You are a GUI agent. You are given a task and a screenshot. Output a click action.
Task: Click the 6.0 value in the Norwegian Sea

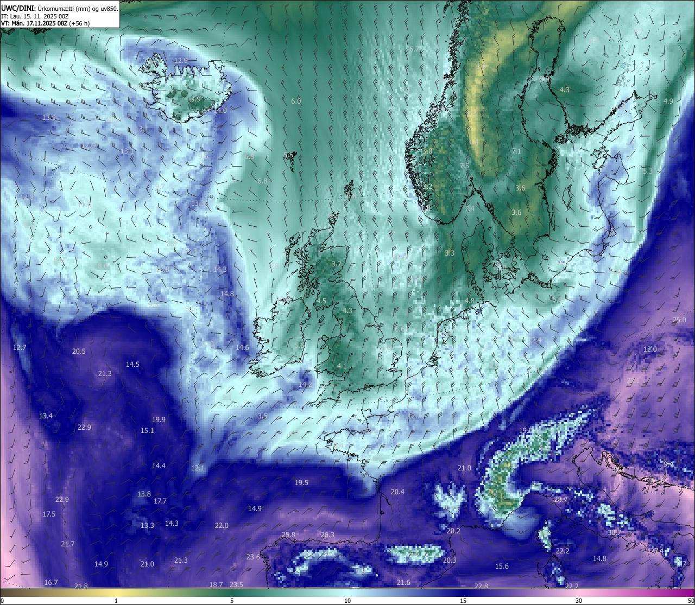[x=296, y=101]
